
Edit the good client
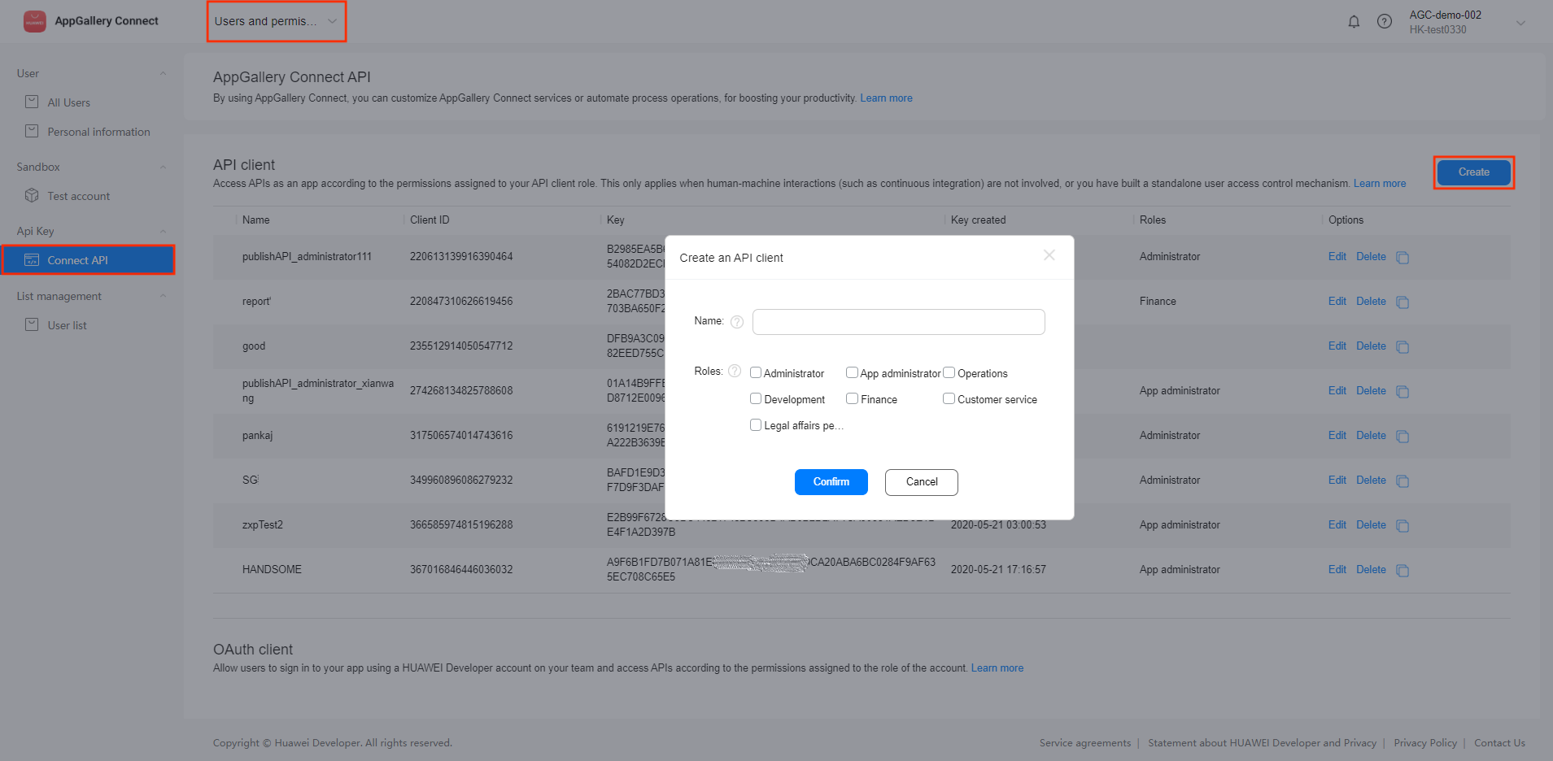click(x=1337, y=346)
